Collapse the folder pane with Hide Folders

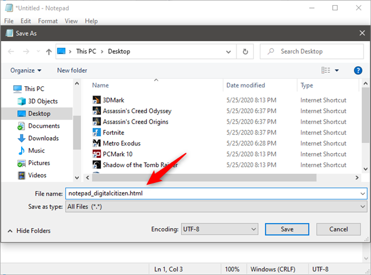[29, 230]
